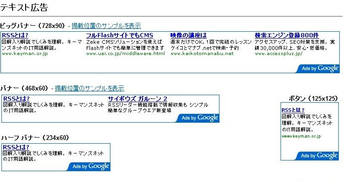The image size is (343, 181).
Task: Click Ads by Google badge in 728x90 banner
Action: [318, 69]
